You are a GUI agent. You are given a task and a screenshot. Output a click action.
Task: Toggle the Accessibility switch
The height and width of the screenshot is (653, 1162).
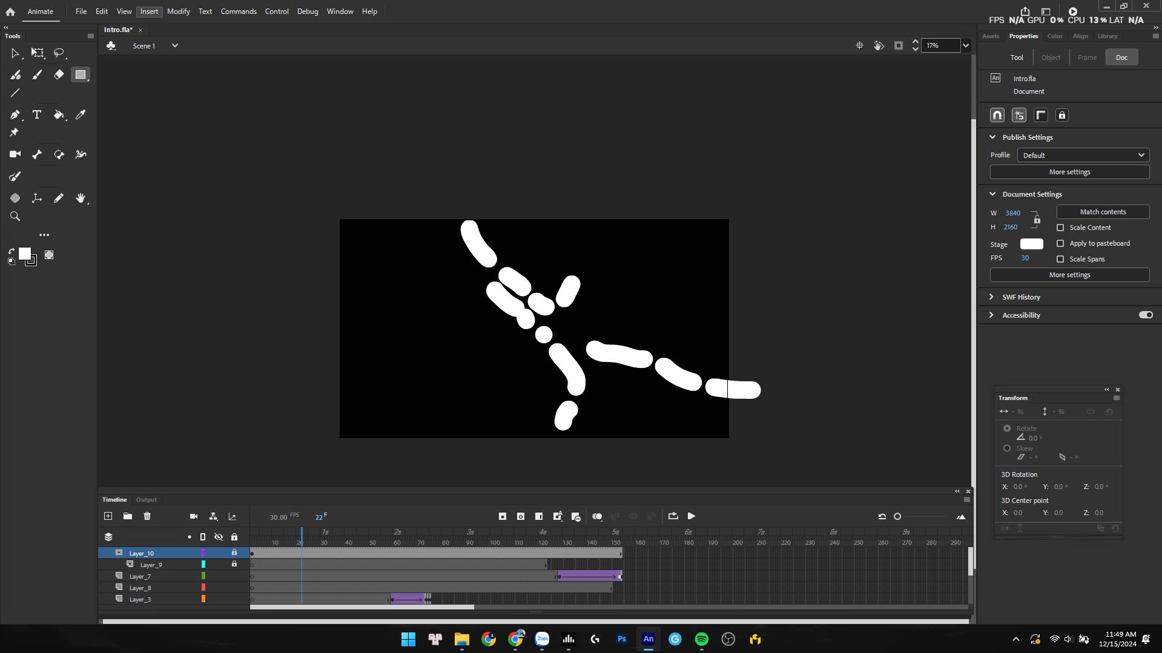(x=1146, y=315)
